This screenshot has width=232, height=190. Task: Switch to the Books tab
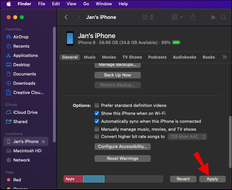coord(208,57)
